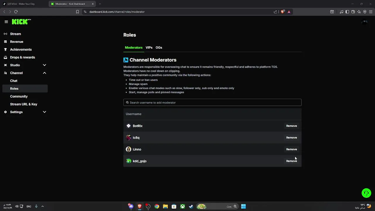375x211 pixels.
Task: Click the Revenue icon in the sidebar
Action: pyautogui.click(x=5, y=42)
